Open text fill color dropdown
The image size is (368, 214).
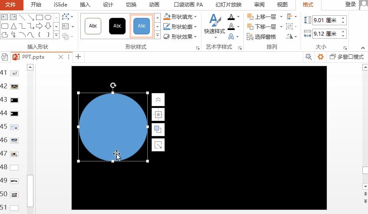tap(238, 17)
